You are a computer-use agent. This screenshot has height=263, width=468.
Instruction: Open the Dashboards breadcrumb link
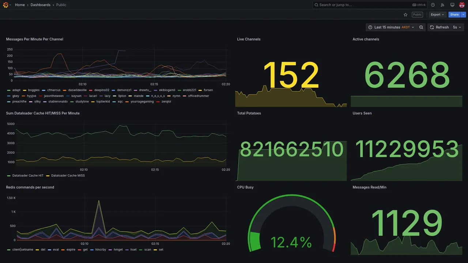pyautogui.click(x=41, y=5)
